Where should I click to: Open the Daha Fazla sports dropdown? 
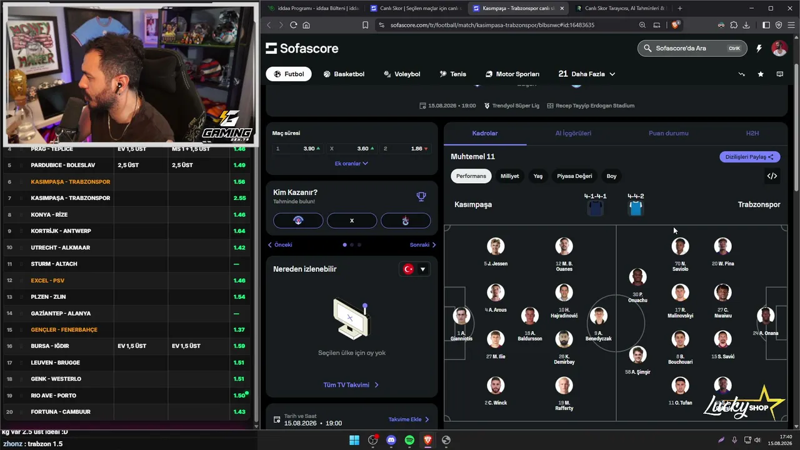[587, 74]
